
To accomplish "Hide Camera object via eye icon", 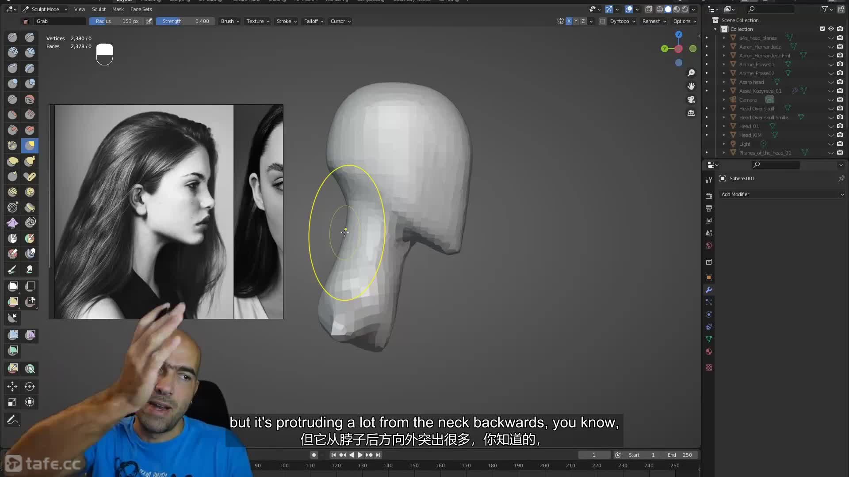I will [831, 100].
